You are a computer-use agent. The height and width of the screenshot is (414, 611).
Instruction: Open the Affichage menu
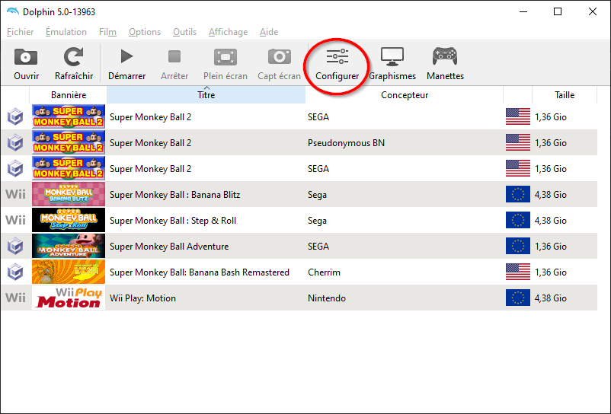click(228, 32)
